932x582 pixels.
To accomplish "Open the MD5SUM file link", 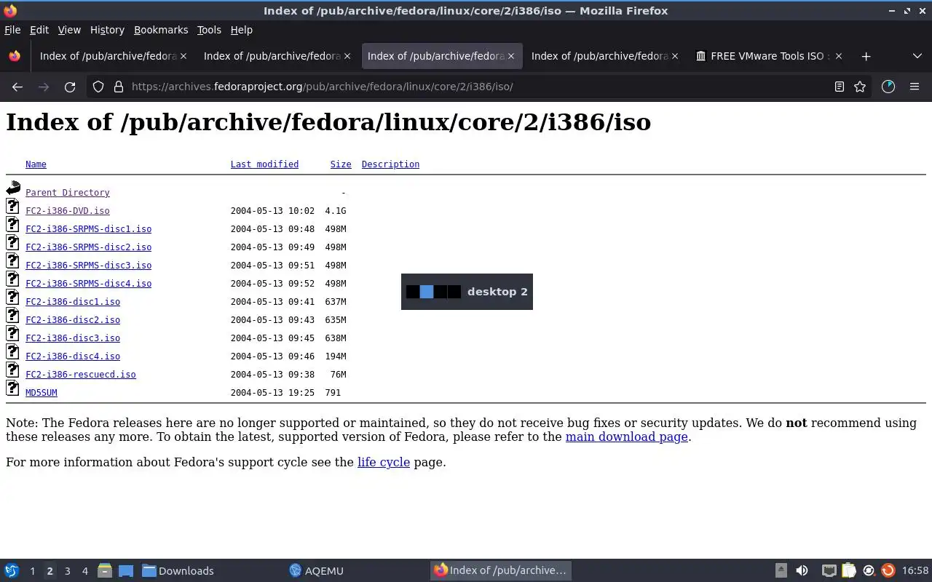I will pos(42,393).
